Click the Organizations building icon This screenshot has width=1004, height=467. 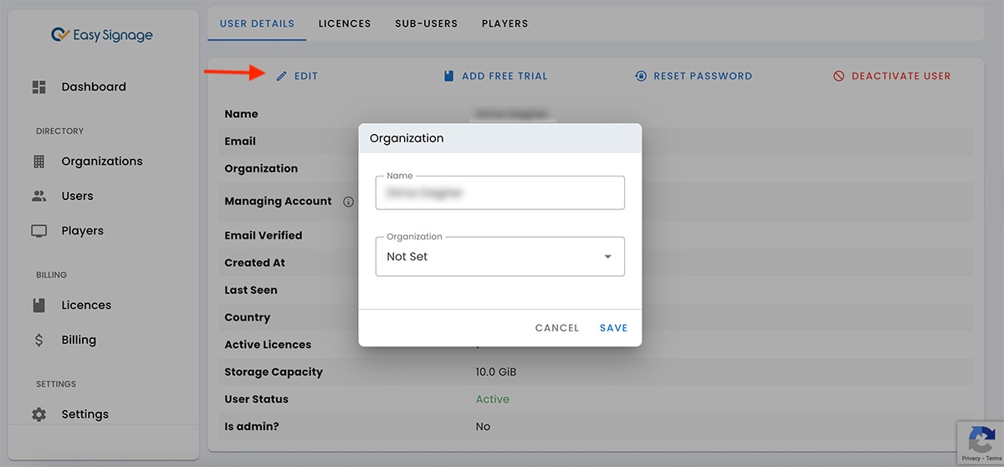[38, 162]
